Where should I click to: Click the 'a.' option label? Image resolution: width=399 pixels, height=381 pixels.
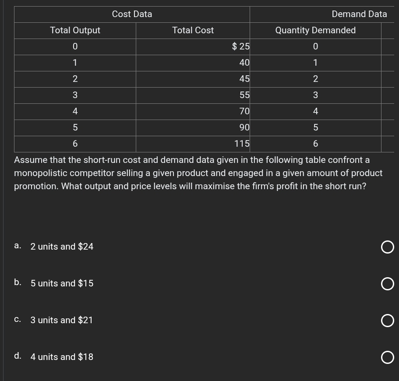(x=18, y=245)
